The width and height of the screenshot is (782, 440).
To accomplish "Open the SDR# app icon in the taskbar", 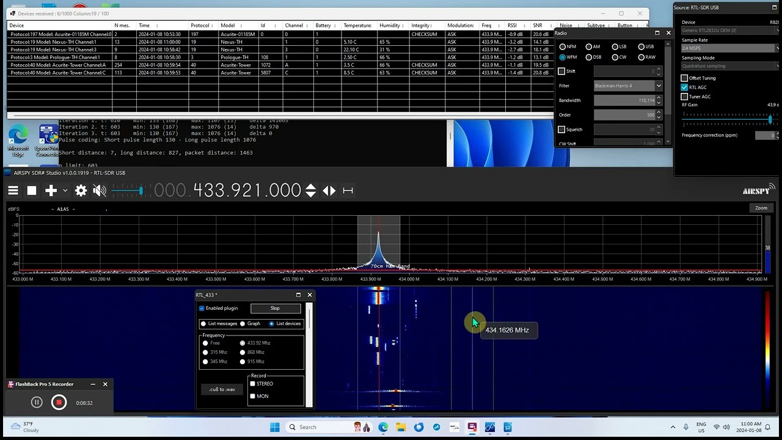I will click(490, 427).
